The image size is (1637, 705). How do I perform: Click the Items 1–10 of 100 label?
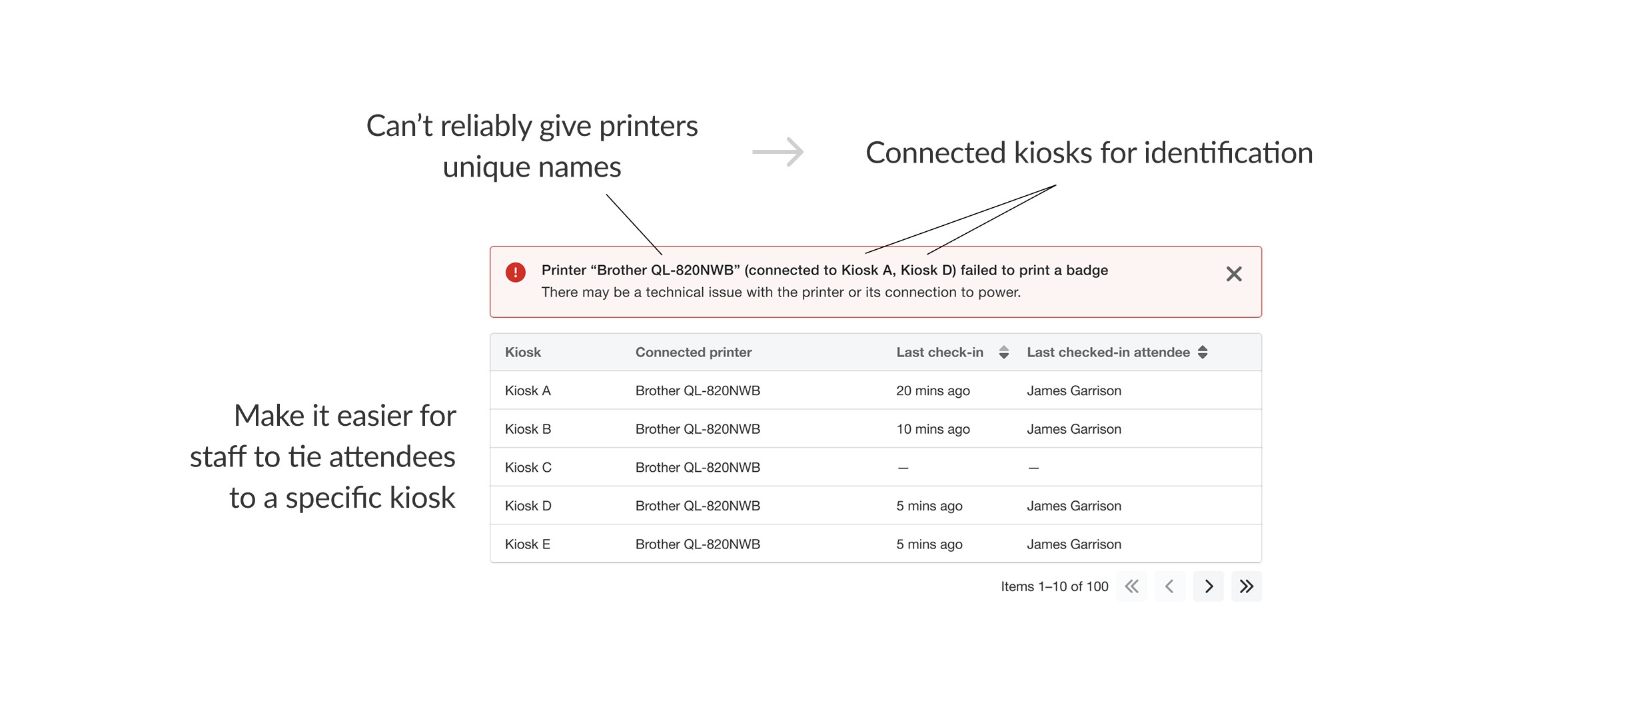(x=1054, y=586)
